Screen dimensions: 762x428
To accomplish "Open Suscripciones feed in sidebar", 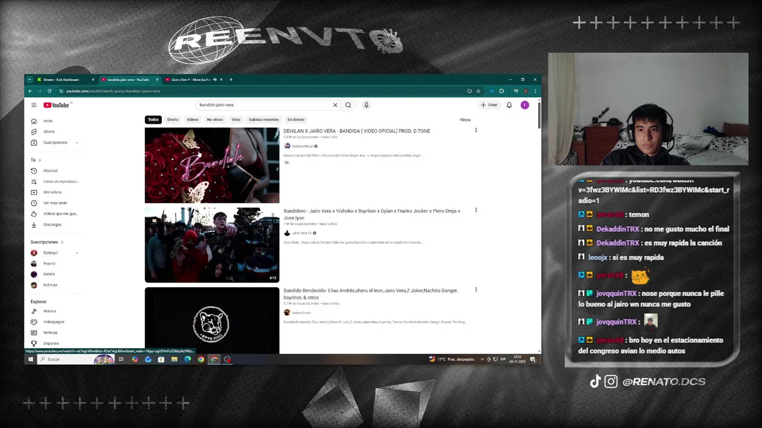I will coord(55,142).
